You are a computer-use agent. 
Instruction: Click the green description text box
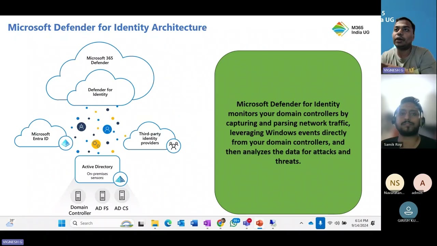(288, 133)
